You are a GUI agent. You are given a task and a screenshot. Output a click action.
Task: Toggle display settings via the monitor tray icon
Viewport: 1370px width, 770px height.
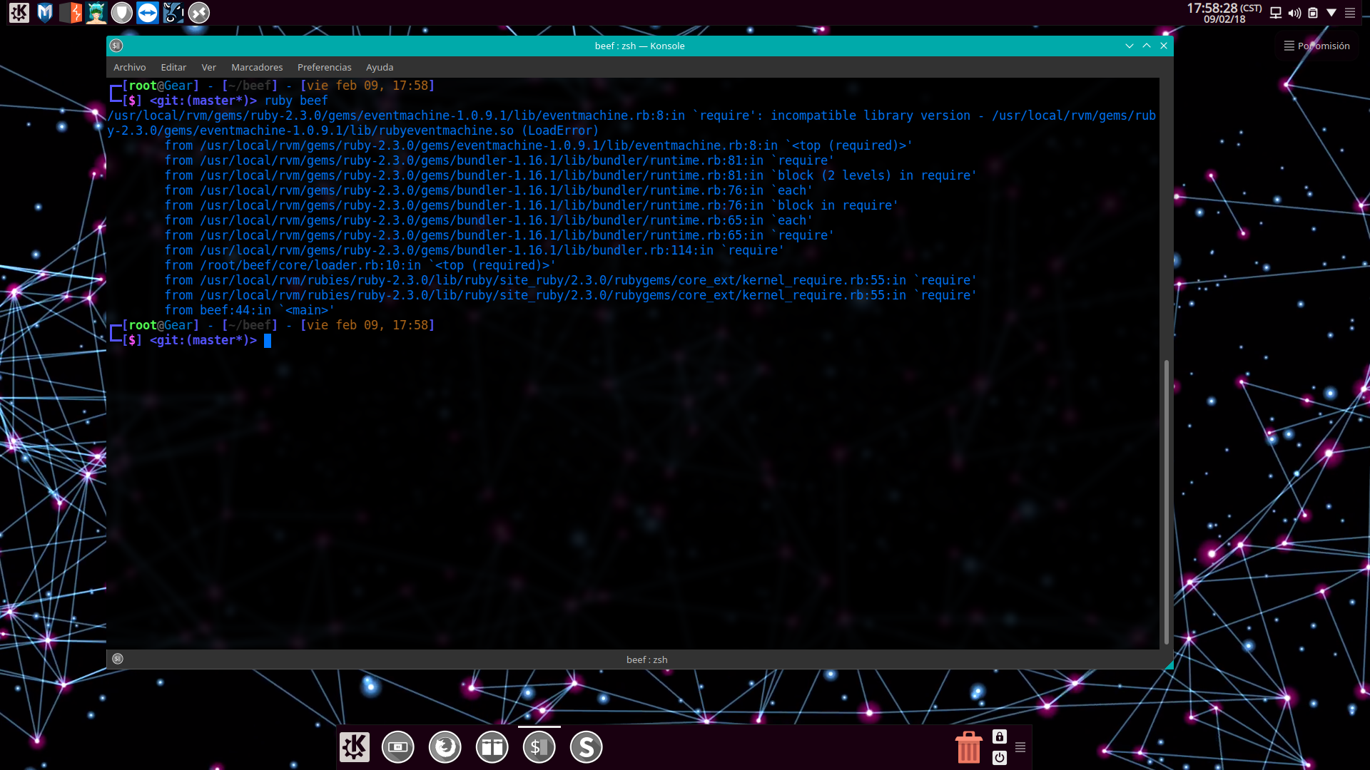coord(1274,12)
